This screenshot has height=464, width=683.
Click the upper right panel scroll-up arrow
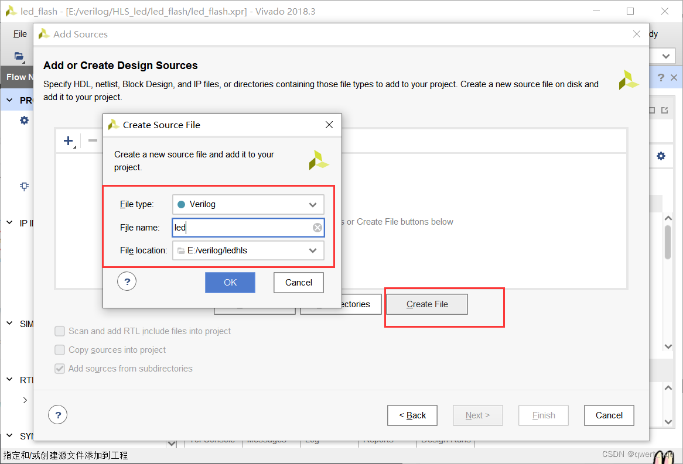click(668, 218)
